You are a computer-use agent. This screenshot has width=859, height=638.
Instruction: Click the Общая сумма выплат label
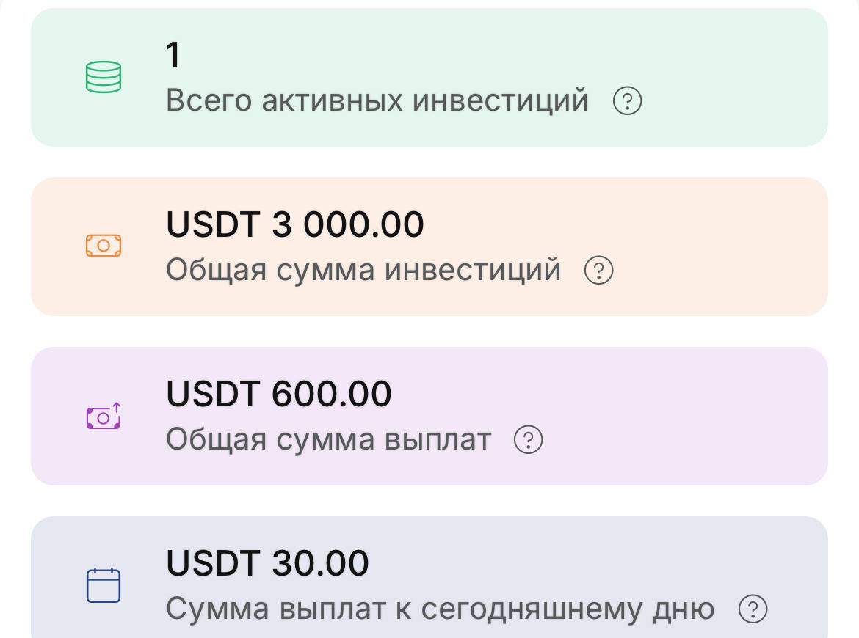[328, 440]
